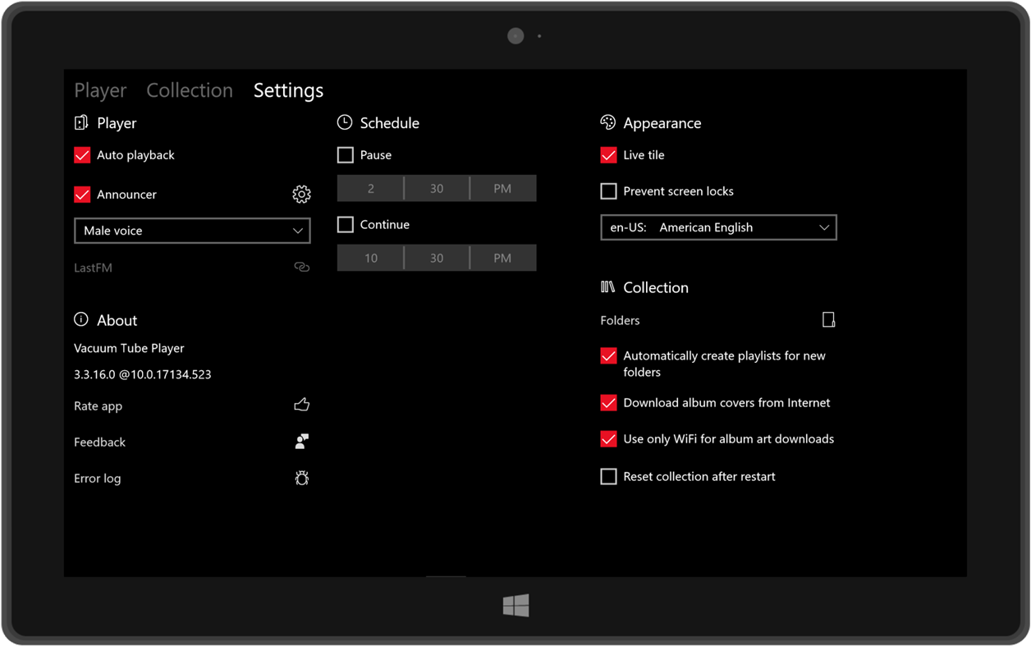Click the Schedule section heading
Viewport: 1031px width, 646px height.
pos(389,123)
